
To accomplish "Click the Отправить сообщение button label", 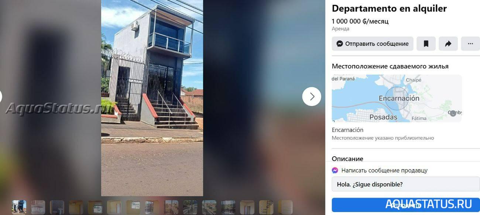I will coord(377,44).
